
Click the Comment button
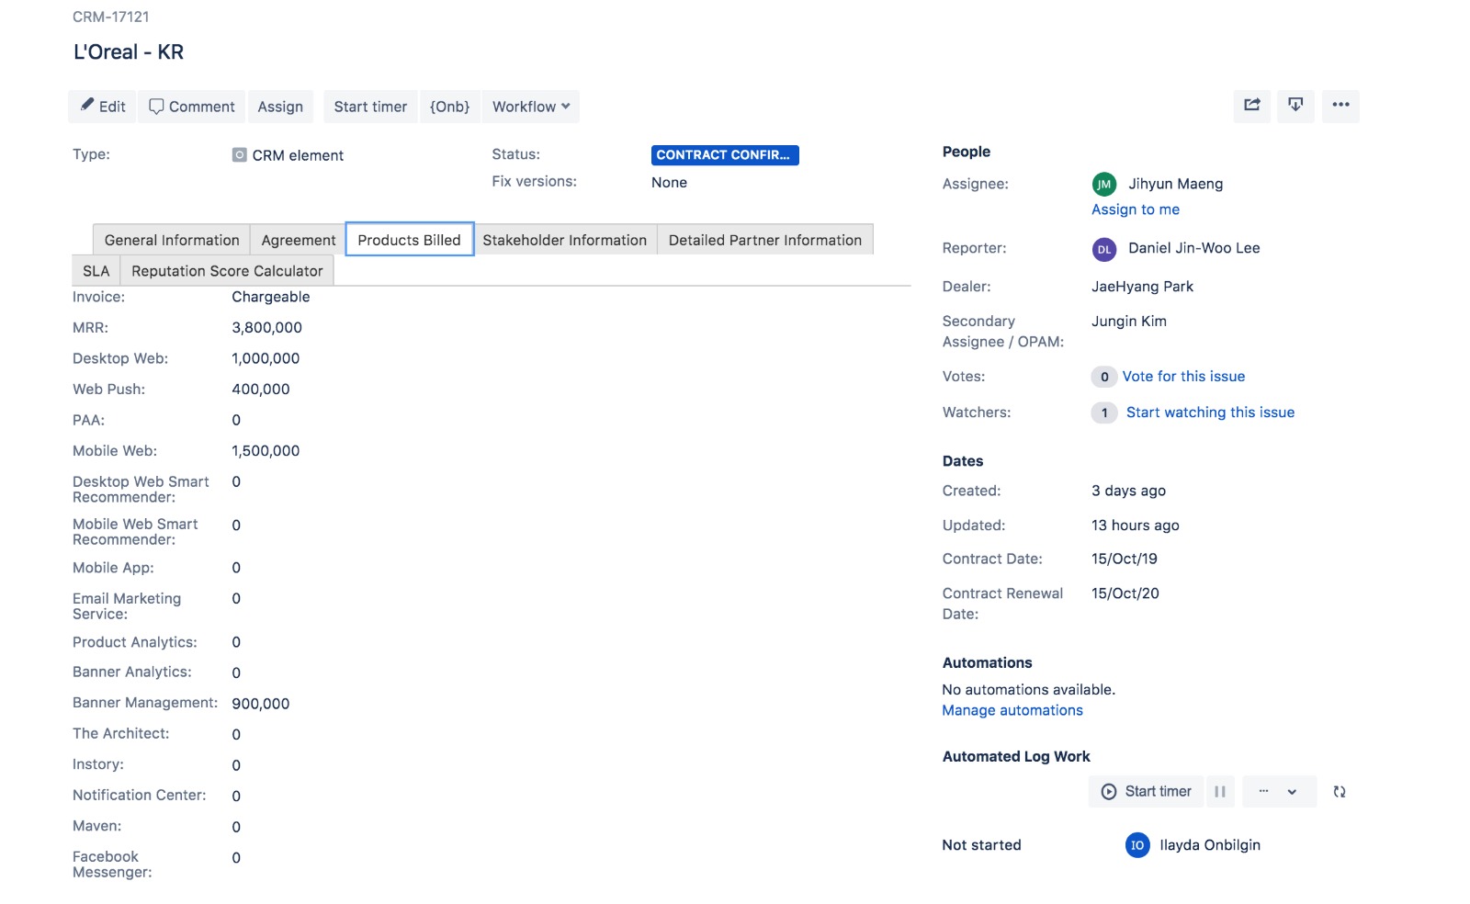pyautogui.click(x=192, y=107)
